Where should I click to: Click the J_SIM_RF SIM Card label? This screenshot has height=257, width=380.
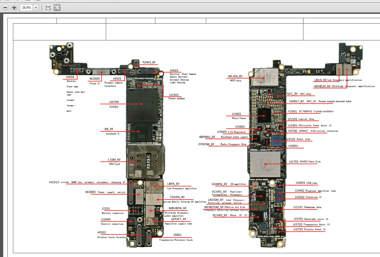click(114, 160)
